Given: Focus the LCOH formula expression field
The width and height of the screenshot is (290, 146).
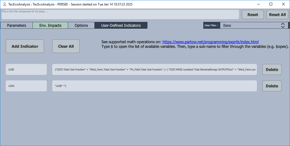Looking at the screenshot, I should tap(154, 86).
